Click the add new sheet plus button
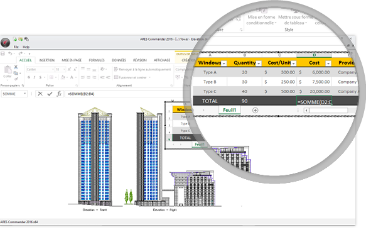 tap(255, 110)
